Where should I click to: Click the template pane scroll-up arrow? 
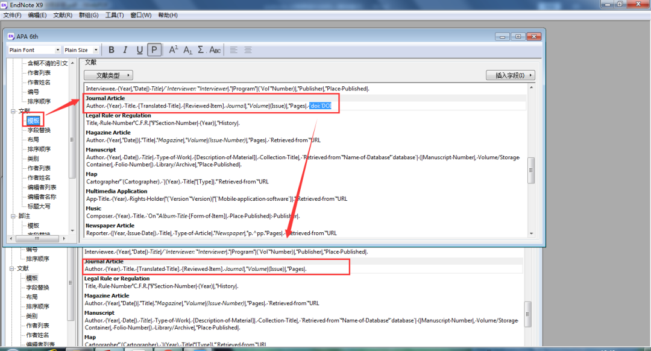[x=531, y=87]
